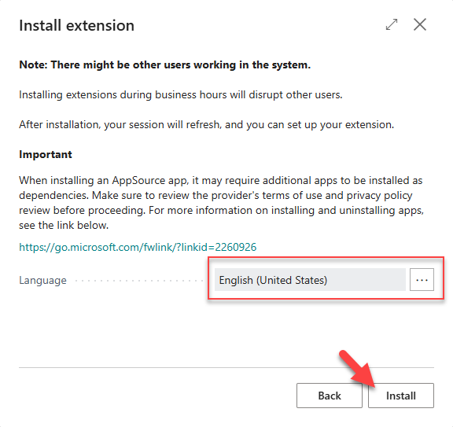Click the session will refresh sentence

click(x=206, y=125)
